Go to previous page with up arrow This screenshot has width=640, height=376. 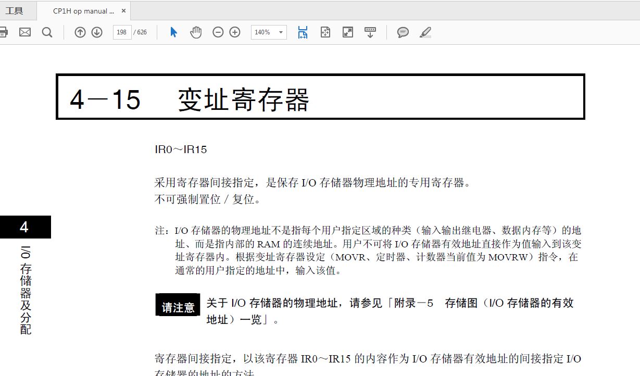coord(80,32)
